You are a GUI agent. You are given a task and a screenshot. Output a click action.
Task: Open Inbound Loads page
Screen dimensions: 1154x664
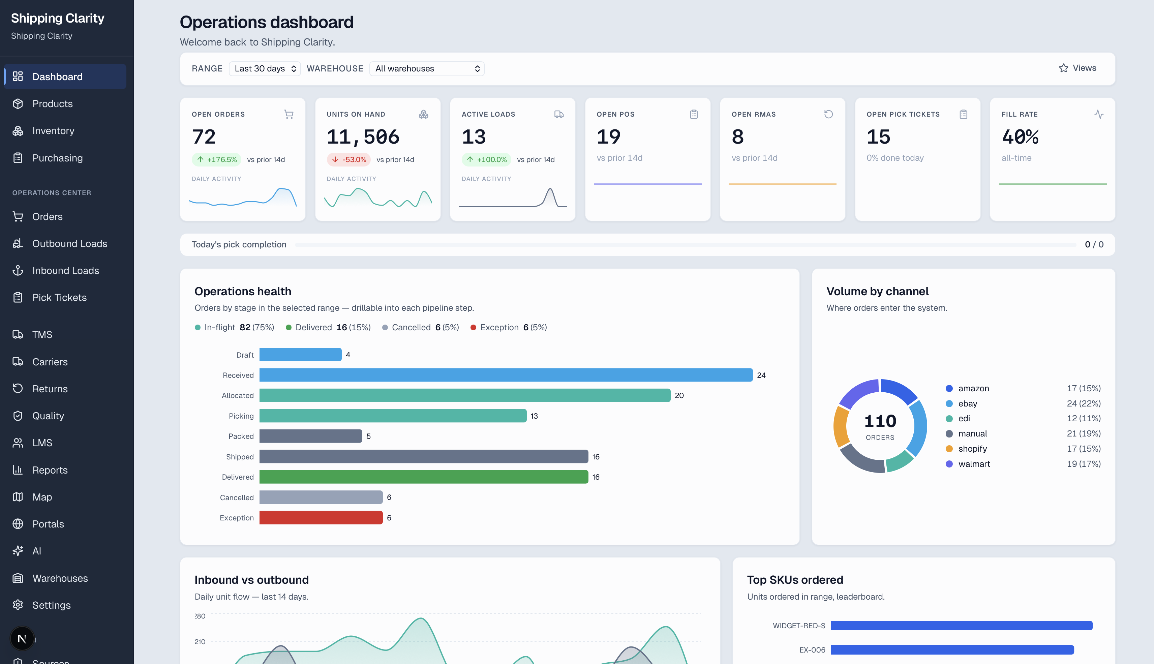click(x=65, y=270)
